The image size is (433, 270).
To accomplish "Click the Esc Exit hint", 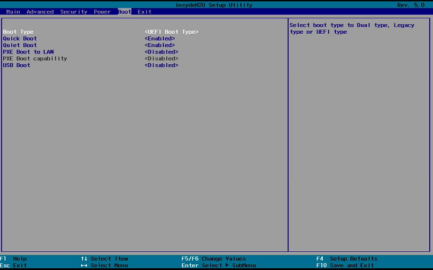I will pos(14,265).
